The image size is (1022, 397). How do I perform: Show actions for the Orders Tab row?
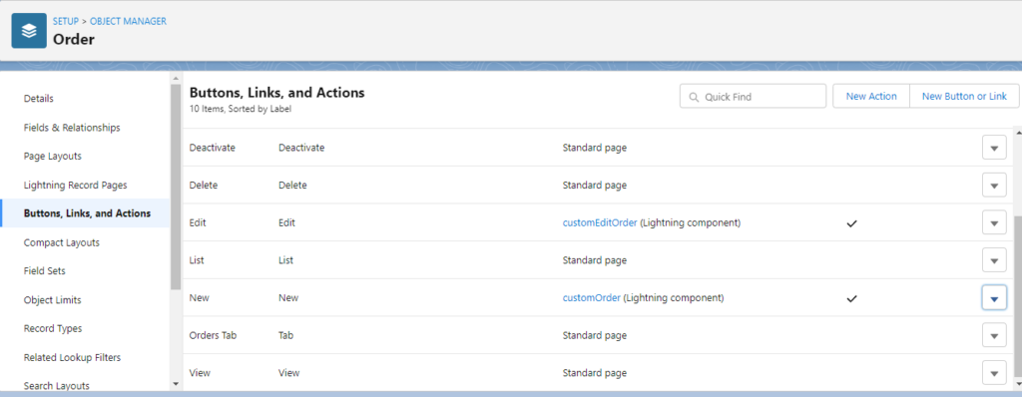pyautogui.click(x=994, y=336)
